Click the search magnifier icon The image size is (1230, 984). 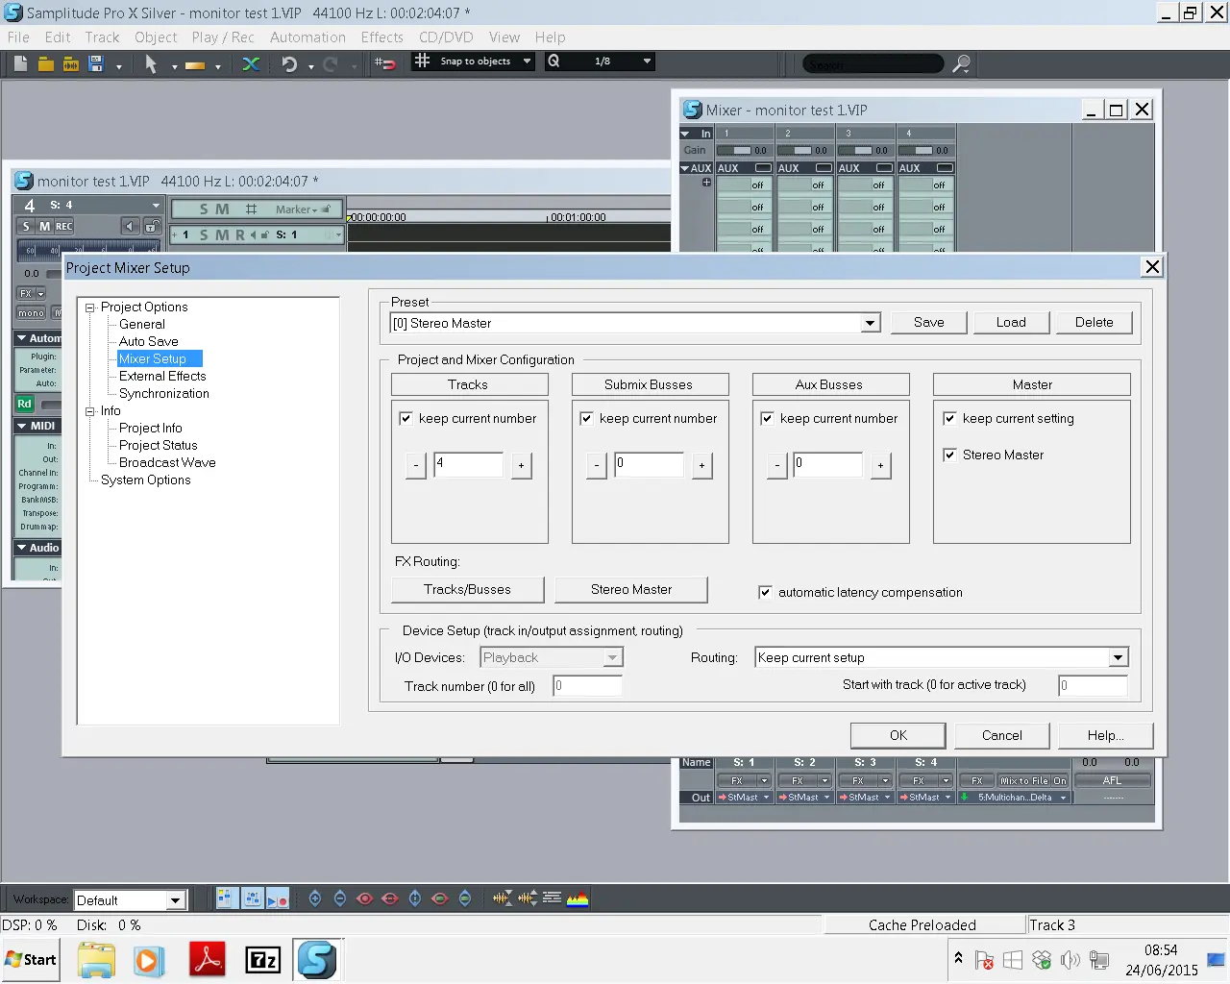tap(961, 64)
